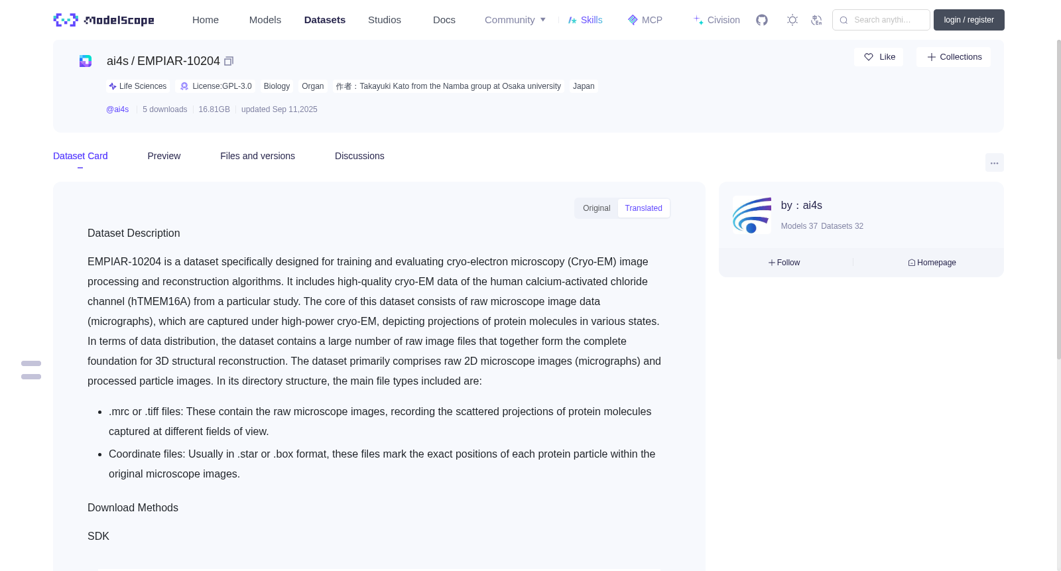This screenshot has height=571, width=1061.
Task: Copy the dataset name ai4s/EMPIAR-10204
Action: [x=229, y=61]
